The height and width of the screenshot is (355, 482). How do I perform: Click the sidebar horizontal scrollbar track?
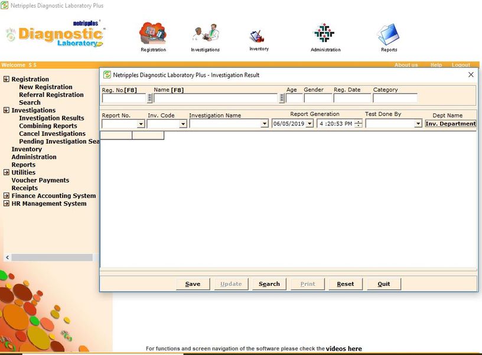pos(52,258)
